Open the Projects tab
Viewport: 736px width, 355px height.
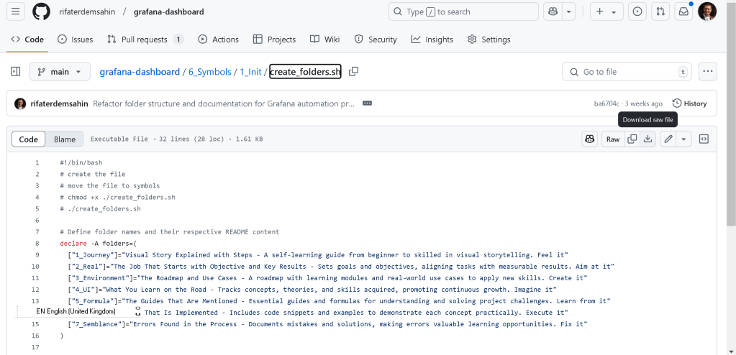click(x=274, y=40)
